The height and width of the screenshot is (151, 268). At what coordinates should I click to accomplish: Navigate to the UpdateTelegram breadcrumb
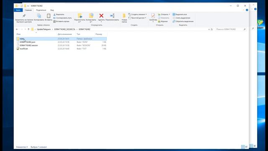click(x=44, y=29)
